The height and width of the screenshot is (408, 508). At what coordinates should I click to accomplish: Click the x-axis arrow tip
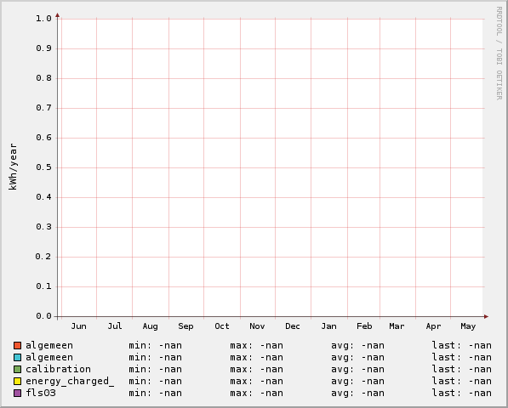pyautogui.click(x=486, y=316)
